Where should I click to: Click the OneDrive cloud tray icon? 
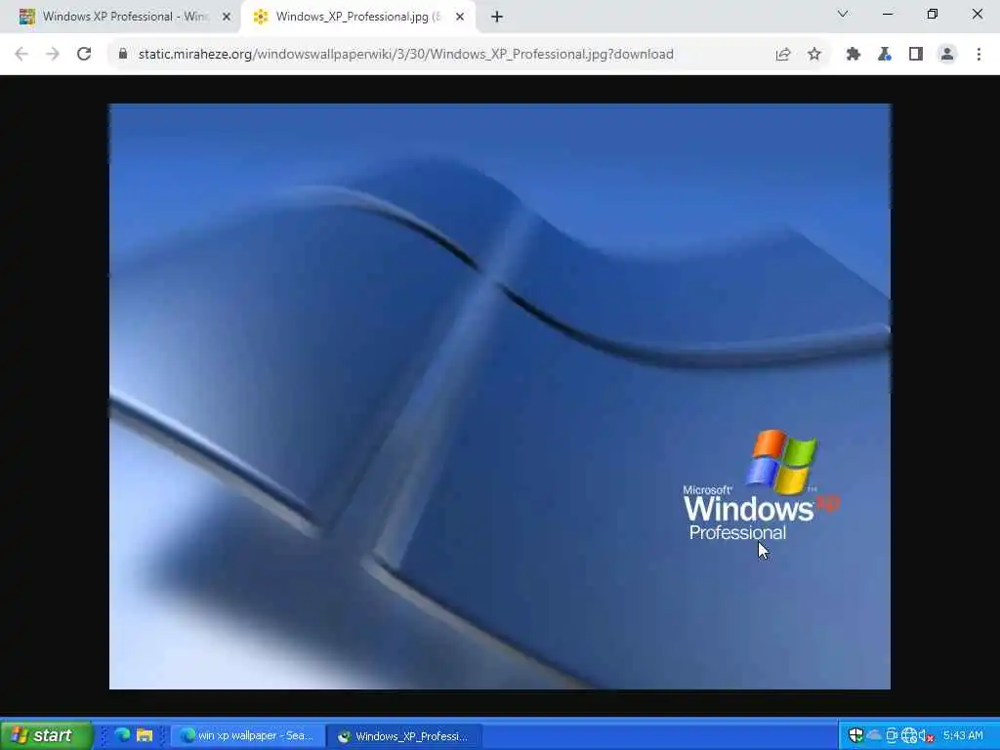pos(874,735)
